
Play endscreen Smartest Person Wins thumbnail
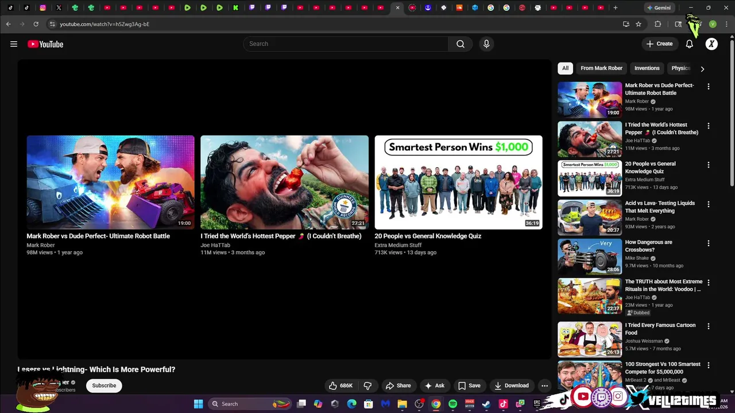[458, 182]
